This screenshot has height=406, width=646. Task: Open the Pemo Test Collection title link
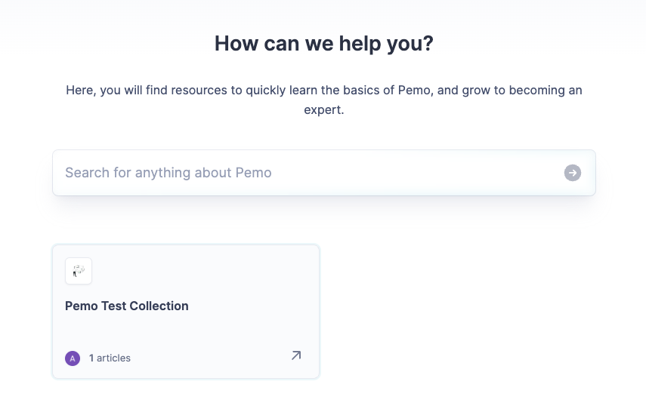pyautogui.click(x=127, y=306)
